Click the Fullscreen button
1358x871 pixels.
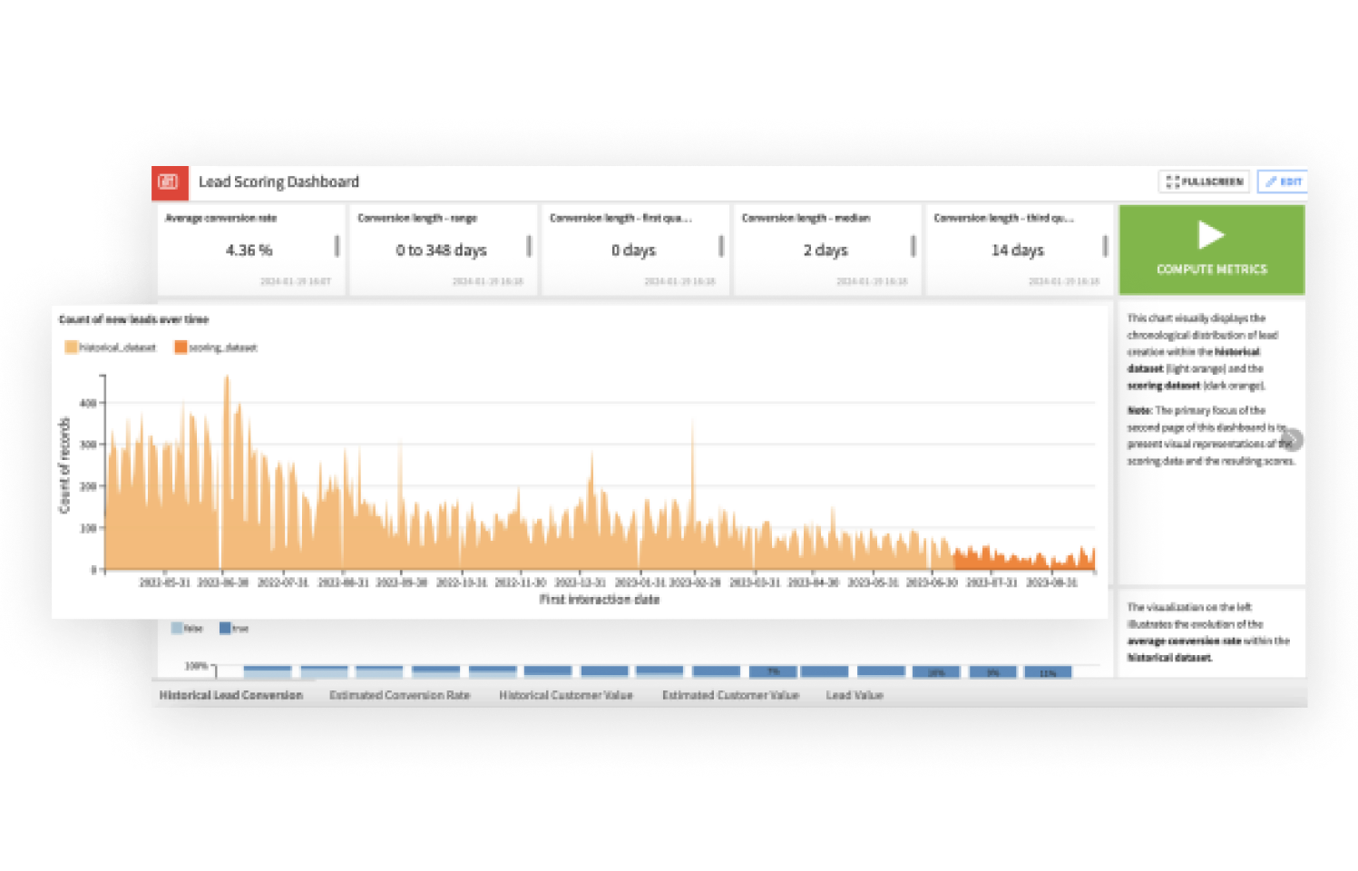(1204, 181)
